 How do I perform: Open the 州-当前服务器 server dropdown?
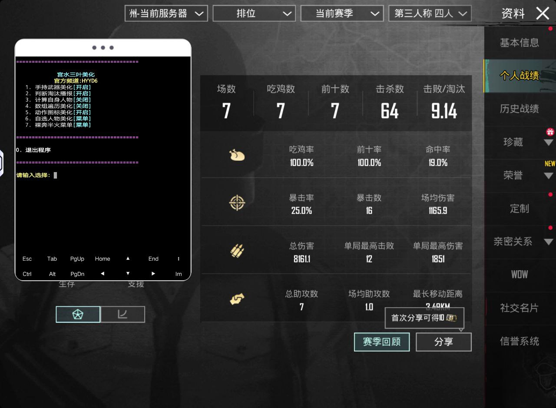click(166, 13)
